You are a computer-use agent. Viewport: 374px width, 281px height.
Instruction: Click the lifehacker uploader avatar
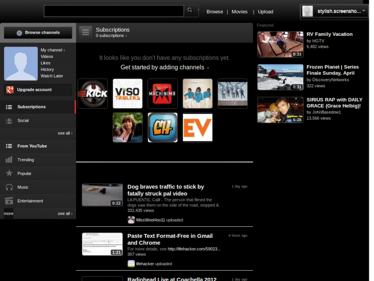point(131,264)
